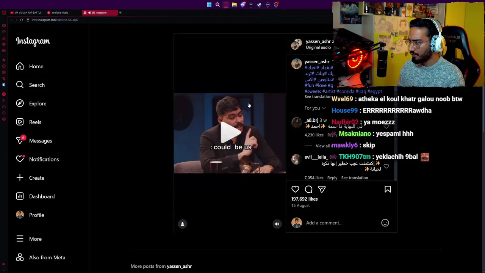The image size is (485, 273).
Task: Open Windows Start menu
Action: click(x=209, y=5)
